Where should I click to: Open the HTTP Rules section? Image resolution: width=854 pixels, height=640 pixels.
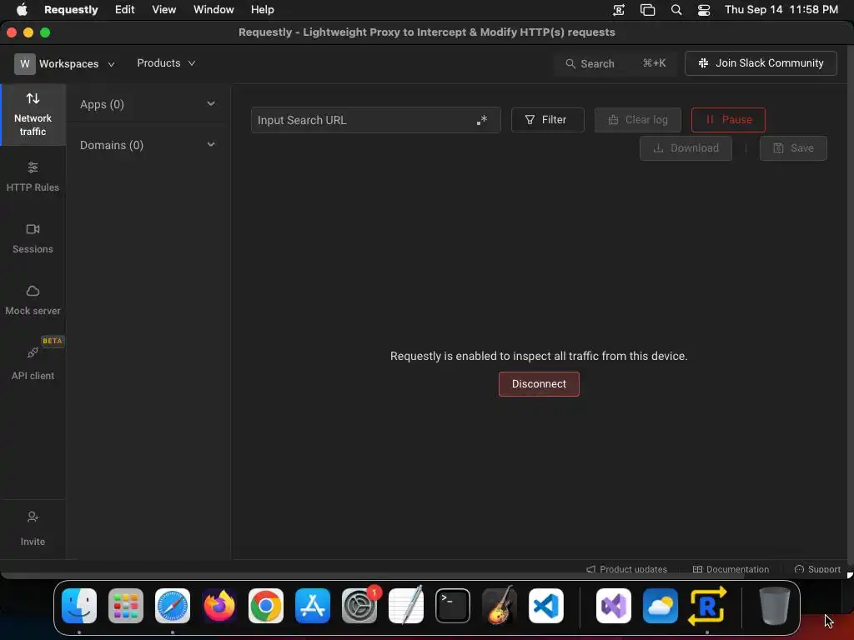coord(33,177)
